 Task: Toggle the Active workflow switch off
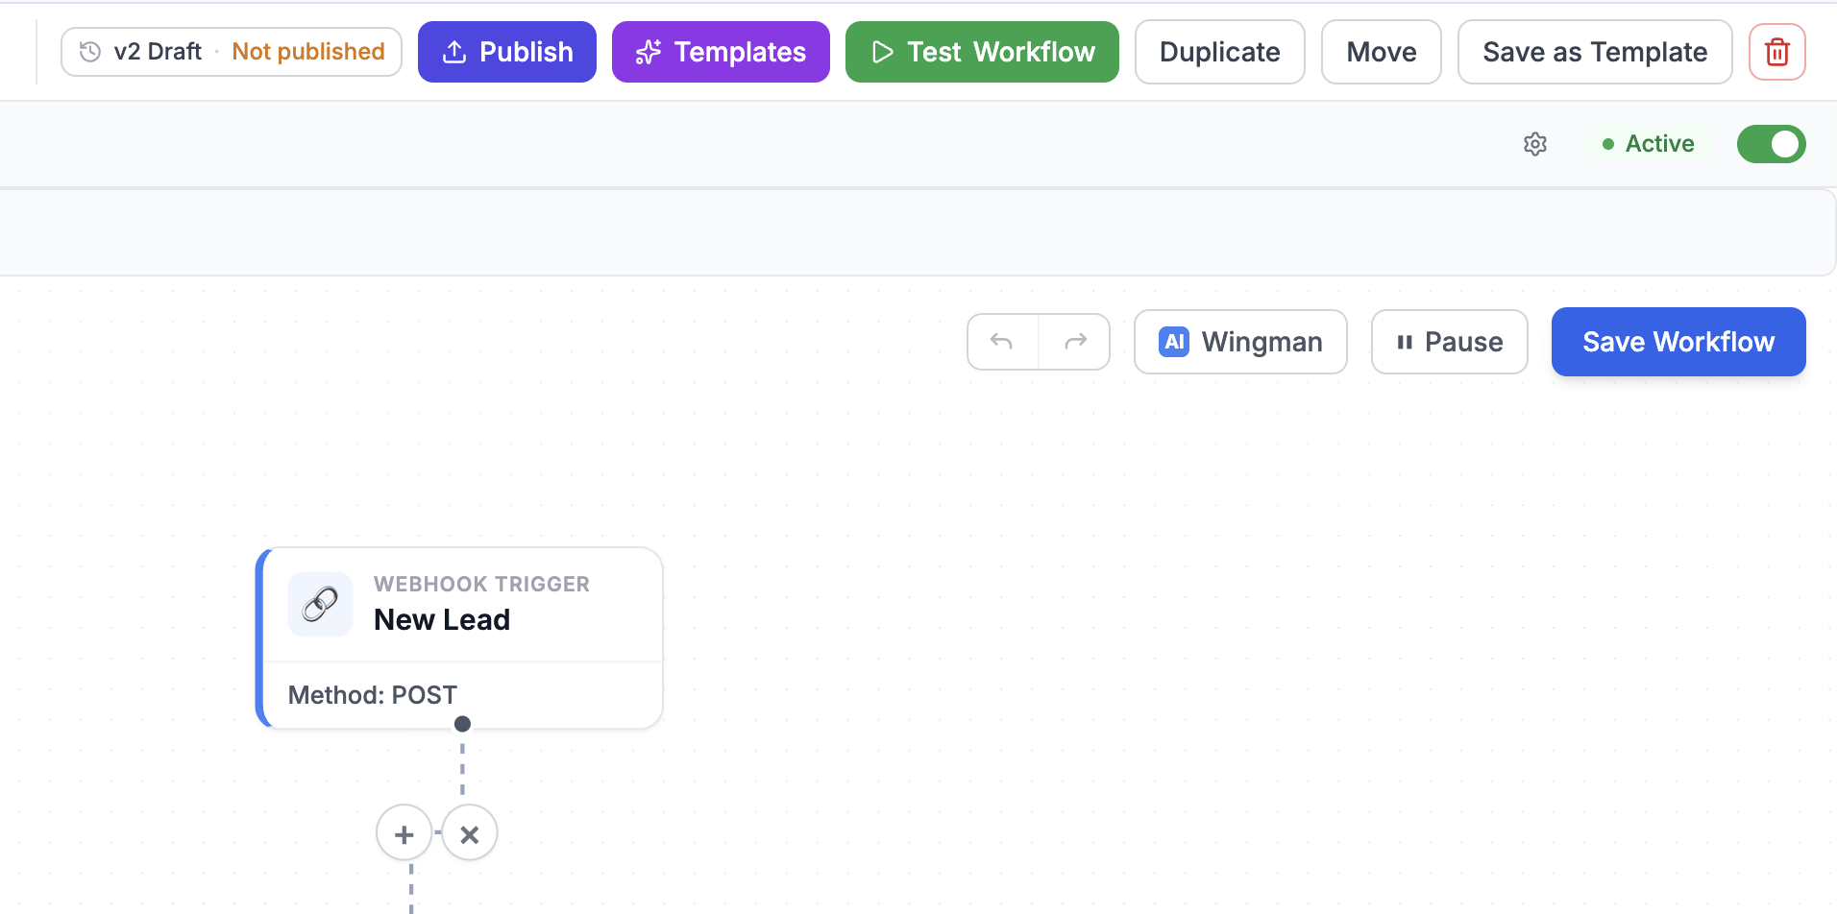[1771, 144]
